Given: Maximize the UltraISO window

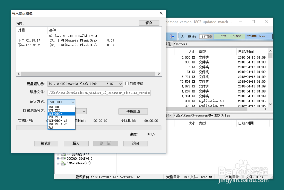Looking at the screenshot, I should [253, 22].
